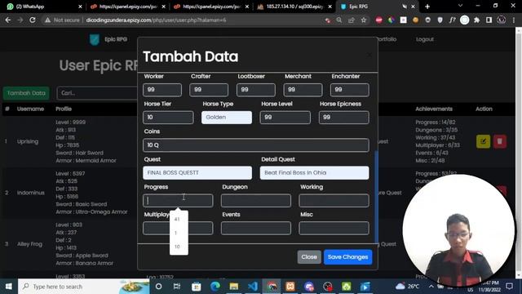Click the Misc input field
The image size is (522, 294).
coord(334,228)
